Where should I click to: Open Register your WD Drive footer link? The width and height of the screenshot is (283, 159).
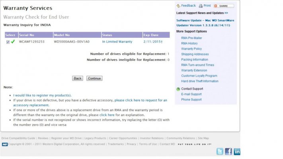(66, 138)
